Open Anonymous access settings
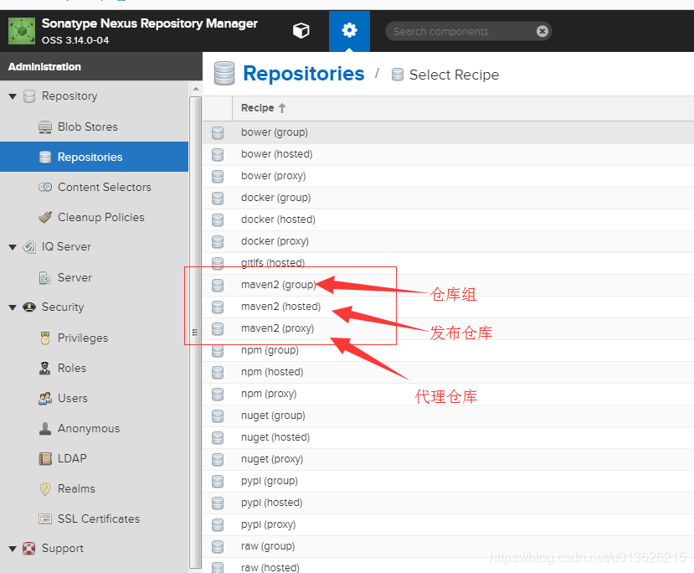This screenshot has width=694, height=573. point(89,429)
